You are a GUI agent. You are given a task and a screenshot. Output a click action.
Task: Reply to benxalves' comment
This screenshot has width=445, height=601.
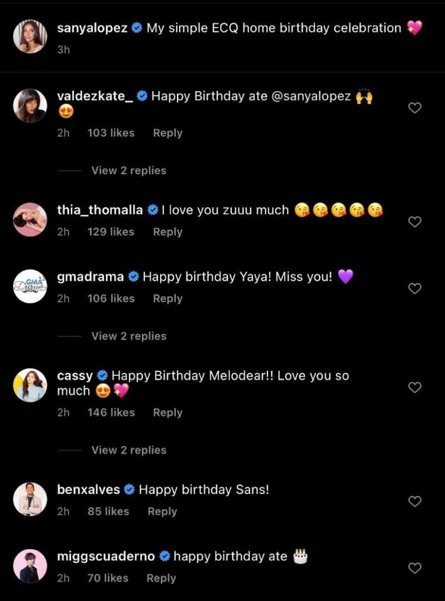point(162,511)
